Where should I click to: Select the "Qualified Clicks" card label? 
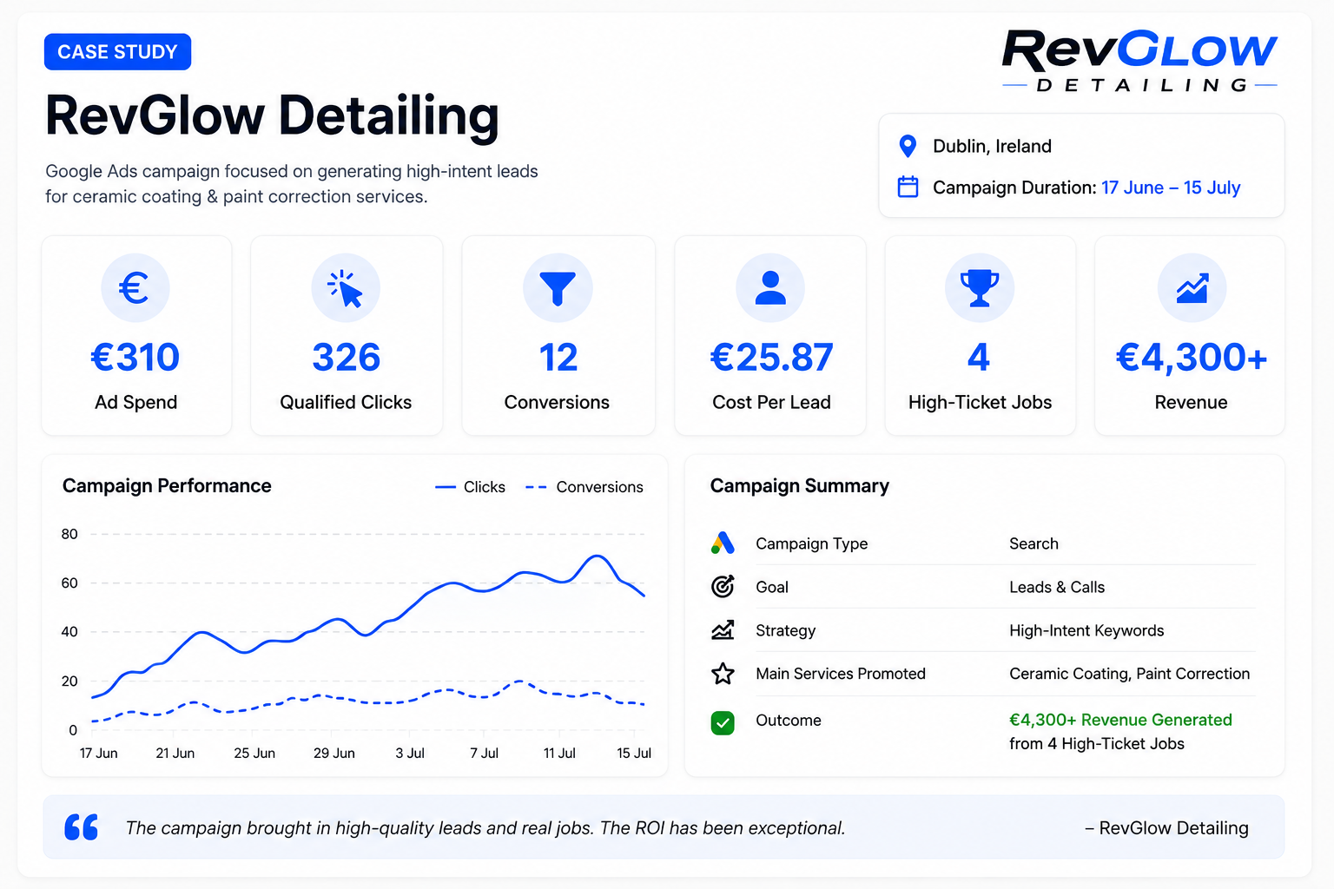(x=346, y=402)
